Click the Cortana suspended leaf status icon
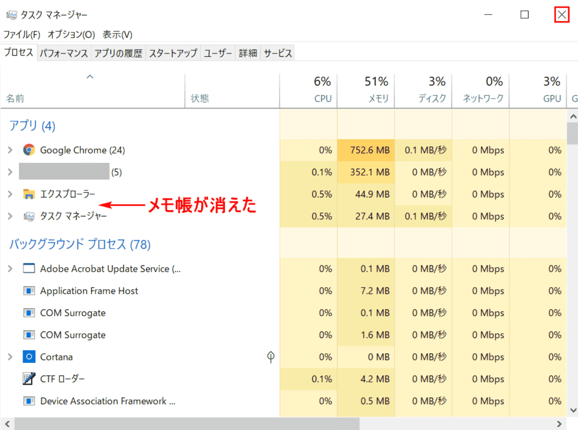 click(x=271, y=357)
